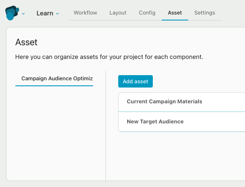Open the New Target Audience asset row
Image resolution: width=245 pixels, height=187 pixels.
point(182,122)
